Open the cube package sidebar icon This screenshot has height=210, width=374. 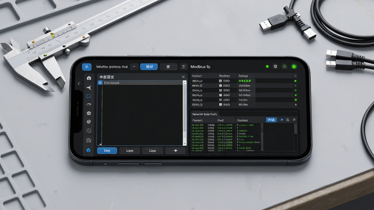pos(89,122)
